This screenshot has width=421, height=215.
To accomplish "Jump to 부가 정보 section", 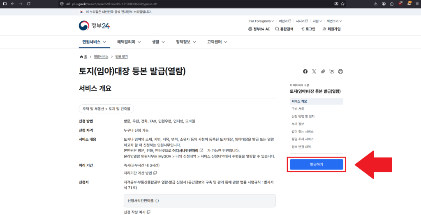I will click(x=298, y=124).
